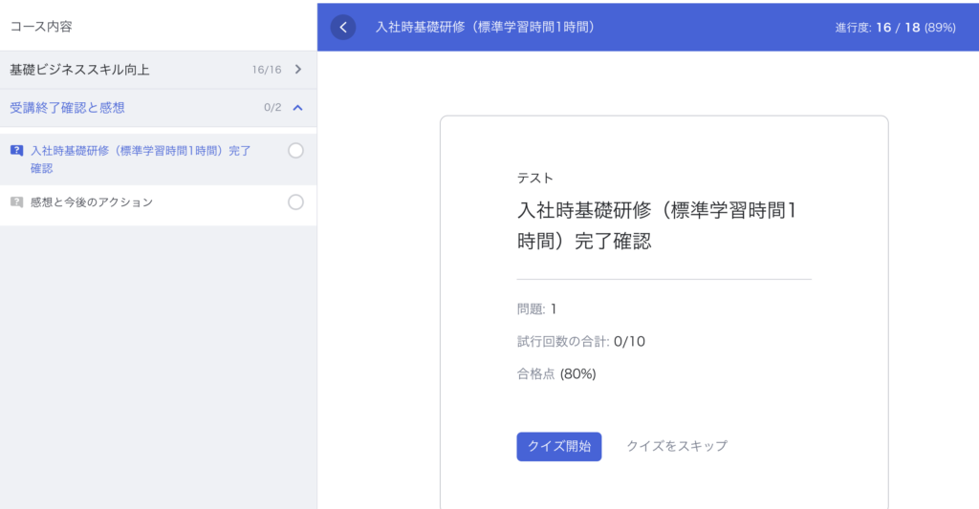
Task: Click quiz icon beside 感想と今後のアクション
Action: (16, 202)
